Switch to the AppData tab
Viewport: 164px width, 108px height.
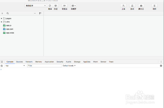click(x=87, y=62)
